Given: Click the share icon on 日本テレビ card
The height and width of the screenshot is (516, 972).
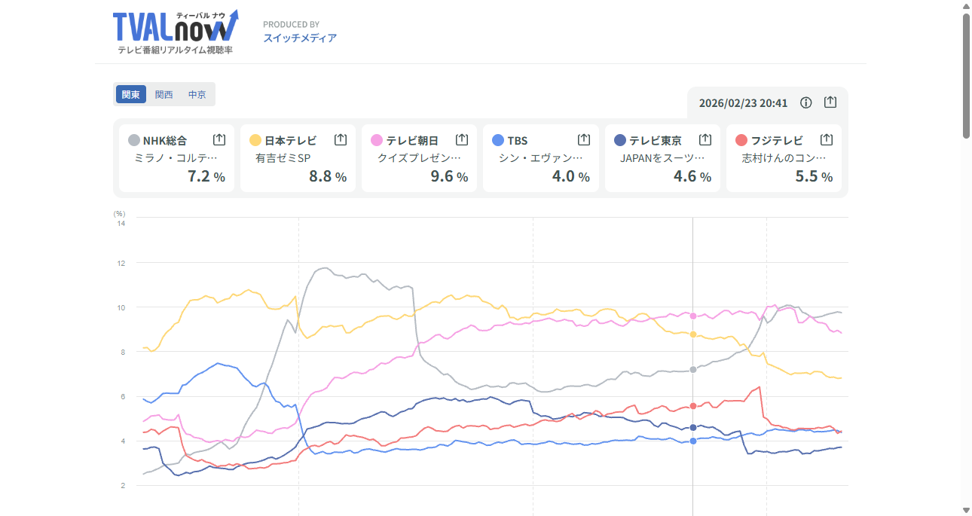Looking at the screenshot, I should (x=341, y=139).
